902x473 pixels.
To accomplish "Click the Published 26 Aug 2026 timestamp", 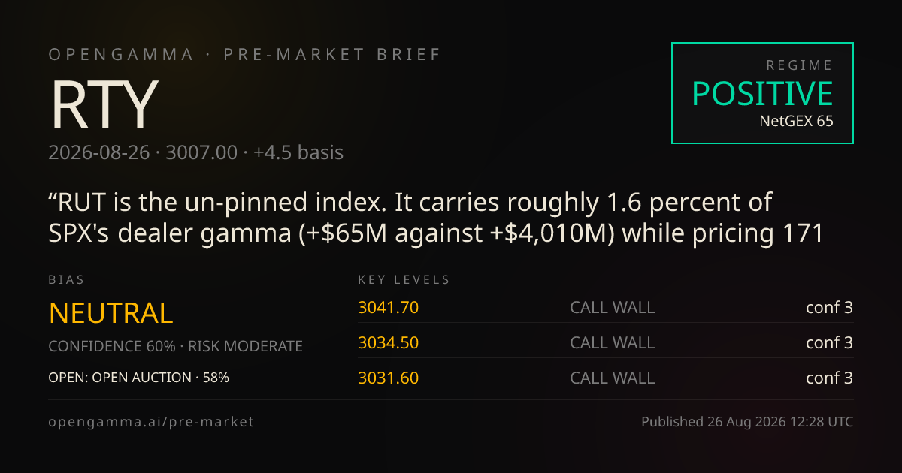I will tap(747, 422).
